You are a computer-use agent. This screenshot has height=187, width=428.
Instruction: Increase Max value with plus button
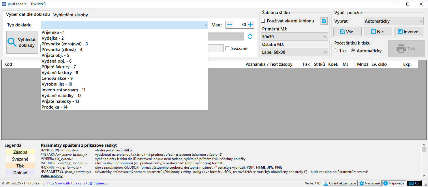pyautogui.click(x=250, y=25)
